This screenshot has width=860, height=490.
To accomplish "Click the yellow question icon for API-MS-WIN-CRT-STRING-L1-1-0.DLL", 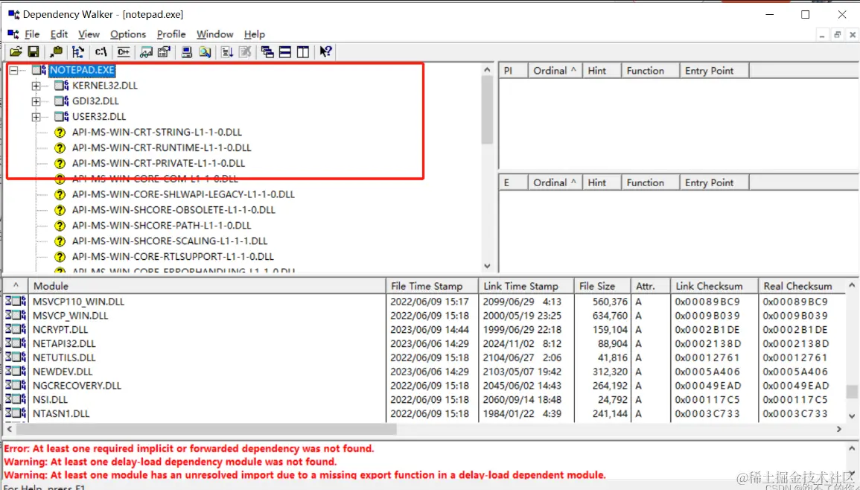I will [60, 133].
